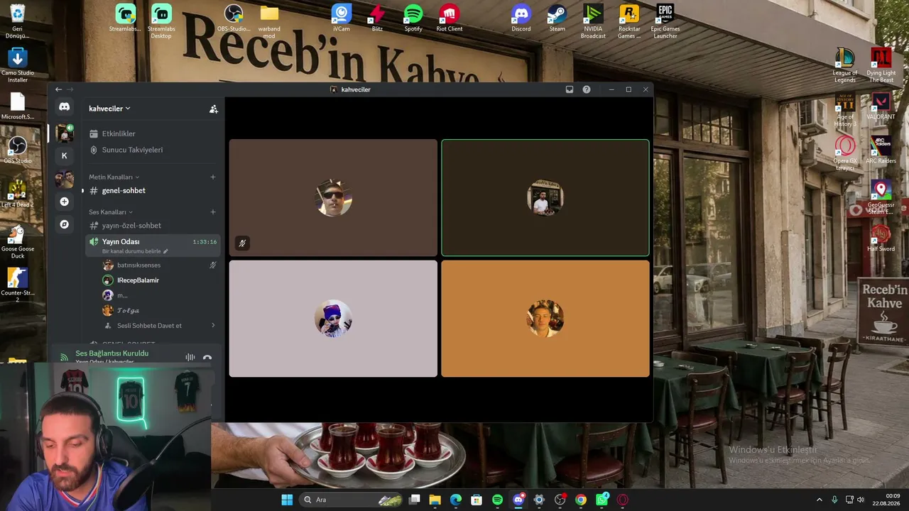Create channel in Metin Kanalları with plus
Screen dimensions: 909x511
(x=213, y=177)
